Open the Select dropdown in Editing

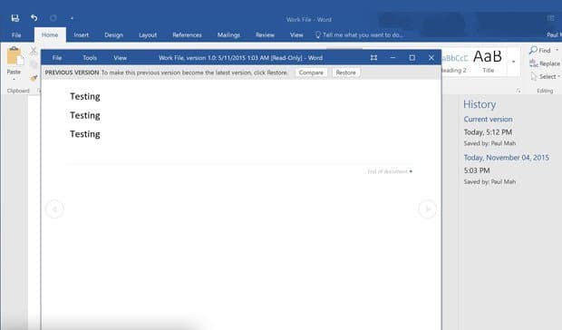point(545,76)
